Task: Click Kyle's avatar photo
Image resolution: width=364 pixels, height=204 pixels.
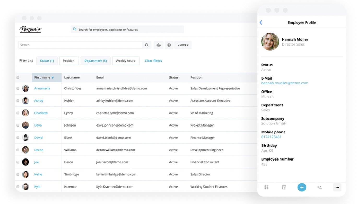Action: coord(26,187)
